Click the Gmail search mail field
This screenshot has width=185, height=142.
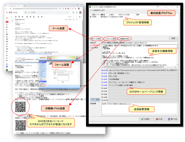(46, 12)
